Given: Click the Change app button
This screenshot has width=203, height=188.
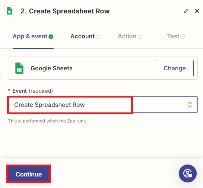Looking at the screenshot, I should pyautogui.click(x=175, y=68).
